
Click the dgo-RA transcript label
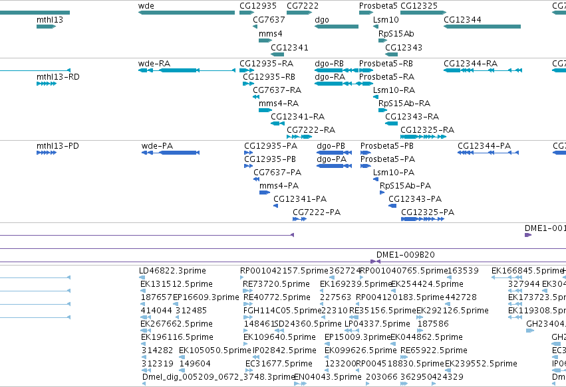[330, 77]
